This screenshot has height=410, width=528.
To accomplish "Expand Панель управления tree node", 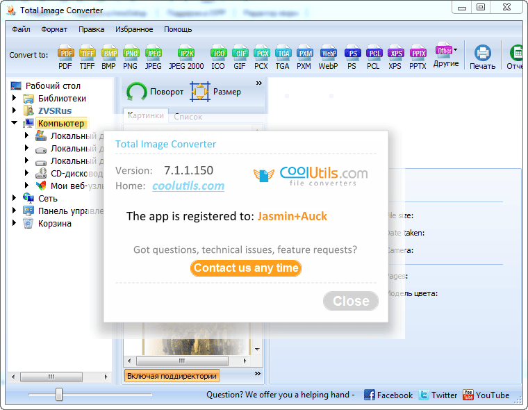I will click(x=14, y=211).
